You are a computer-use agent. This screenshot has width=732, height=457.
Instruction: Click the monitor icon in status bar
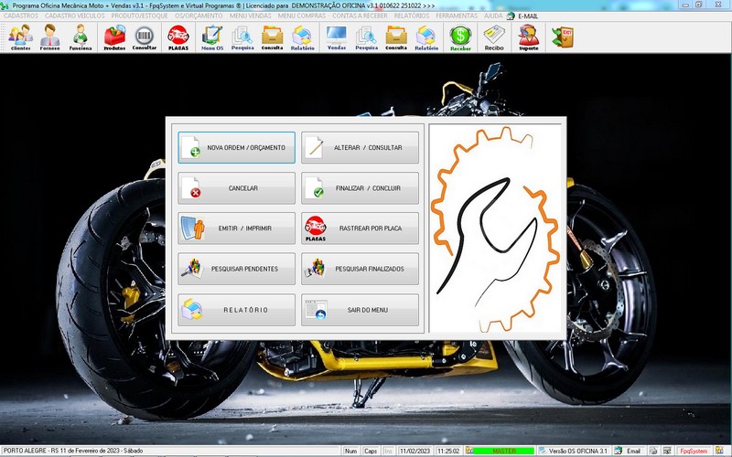point(667,451)
